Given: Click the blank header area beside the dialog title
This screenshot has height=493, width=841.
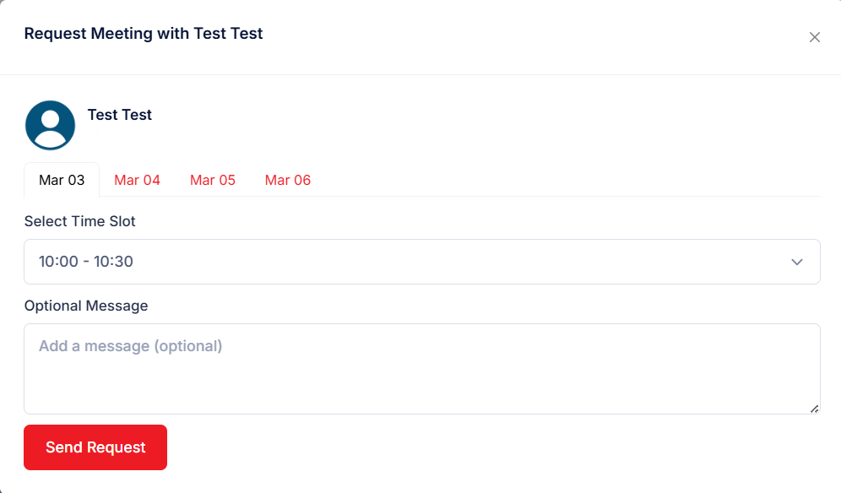Looking at the screenshot, I should click(532, 35).
